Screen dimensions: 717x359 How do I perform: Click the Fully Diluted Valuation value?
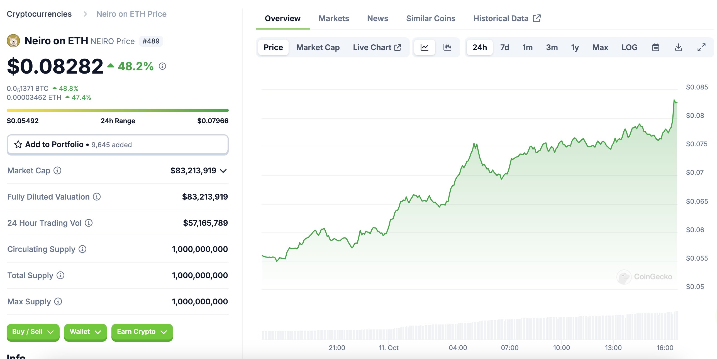[205, 197]
